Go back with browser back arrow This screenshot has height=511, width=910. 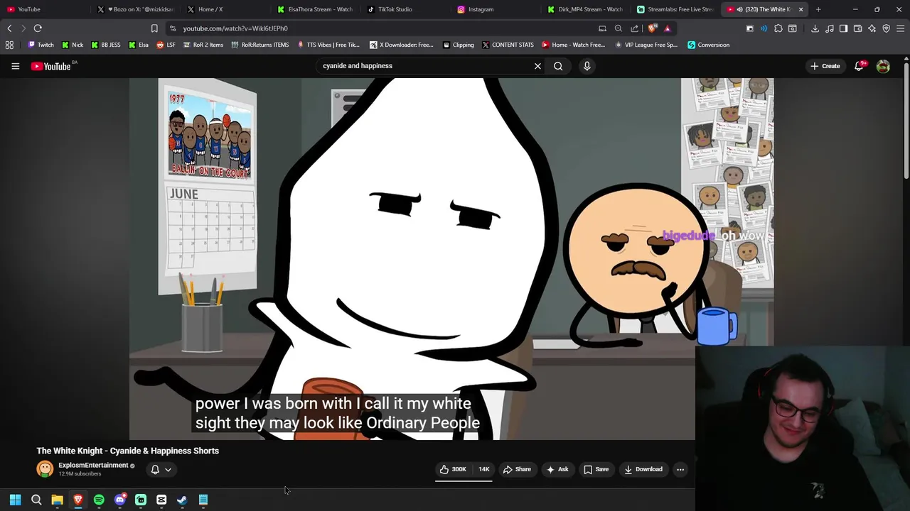point(9,28)
